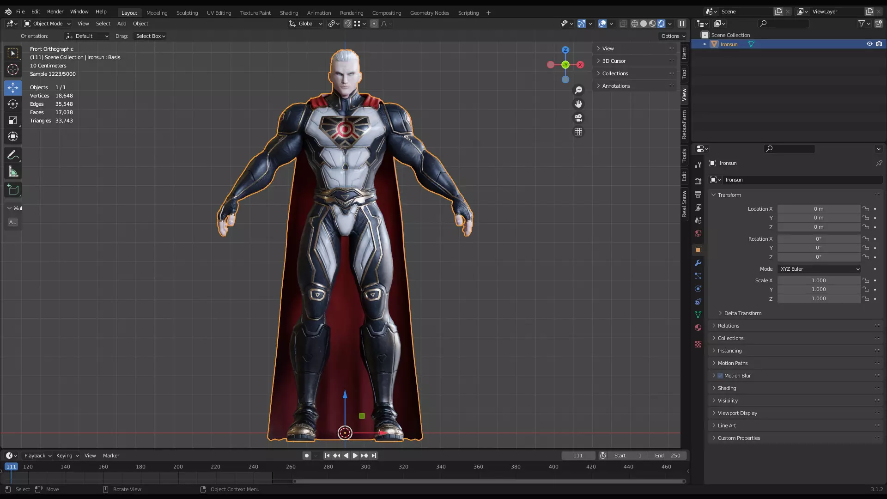
Task: Hide Ironsun in viewport via eye icon
Action: (x=869, y=44)
